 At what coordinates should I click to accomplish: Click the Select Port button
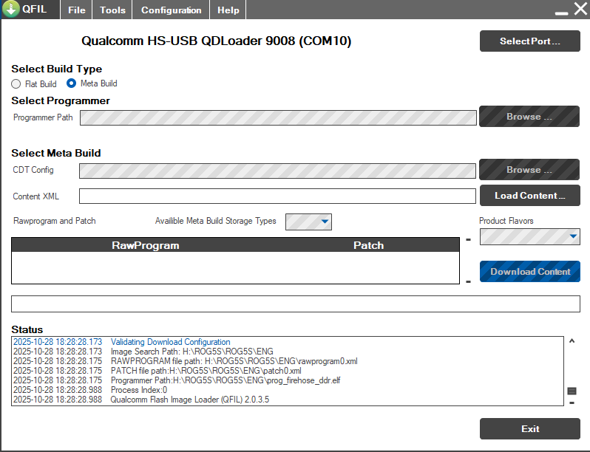530,41
